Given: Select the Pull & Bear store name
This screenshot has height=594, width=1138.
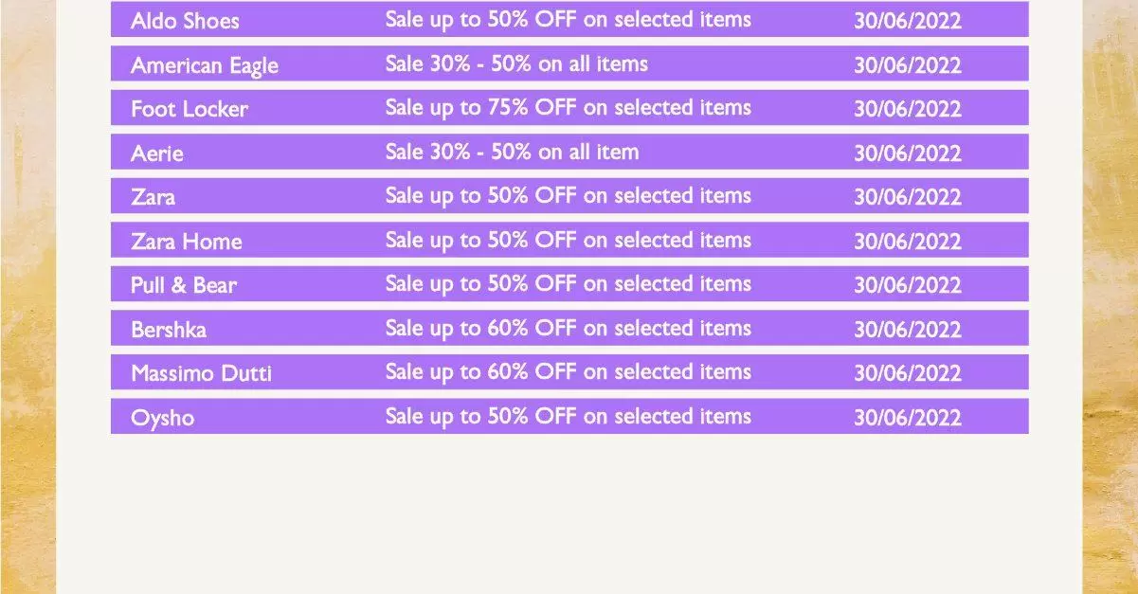Looking at the screenshot, I should click(x=184, y=285).
